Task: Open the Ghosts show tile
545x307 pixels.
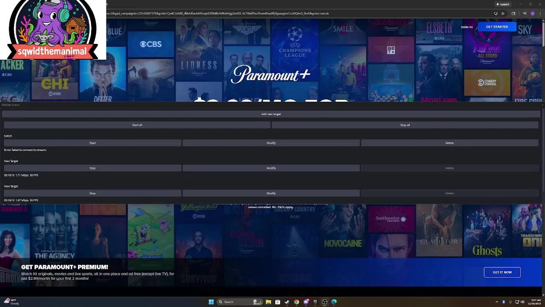Action: click(487, 231)
